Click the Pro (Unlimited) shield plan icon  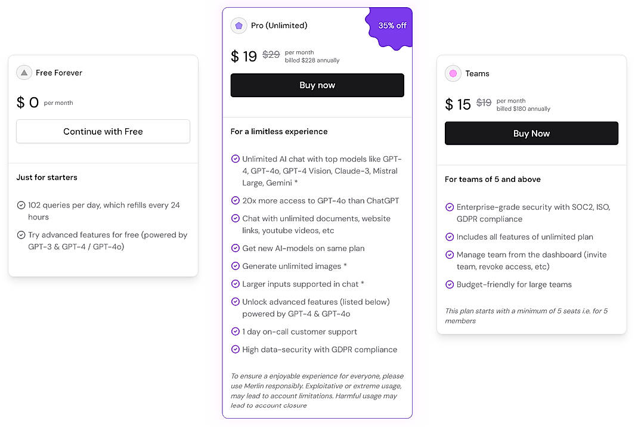point(239,26)
